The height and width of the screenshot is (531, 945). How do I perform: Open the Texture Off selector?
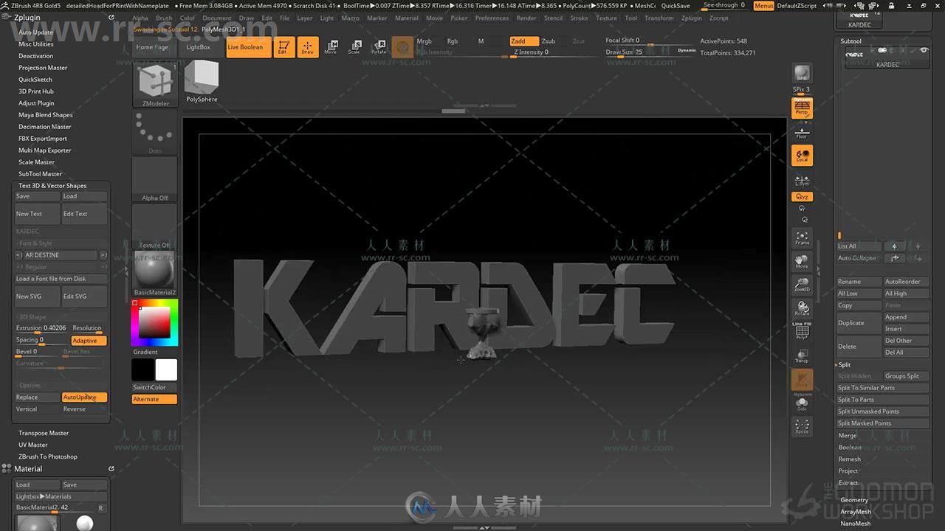[155, 226]
